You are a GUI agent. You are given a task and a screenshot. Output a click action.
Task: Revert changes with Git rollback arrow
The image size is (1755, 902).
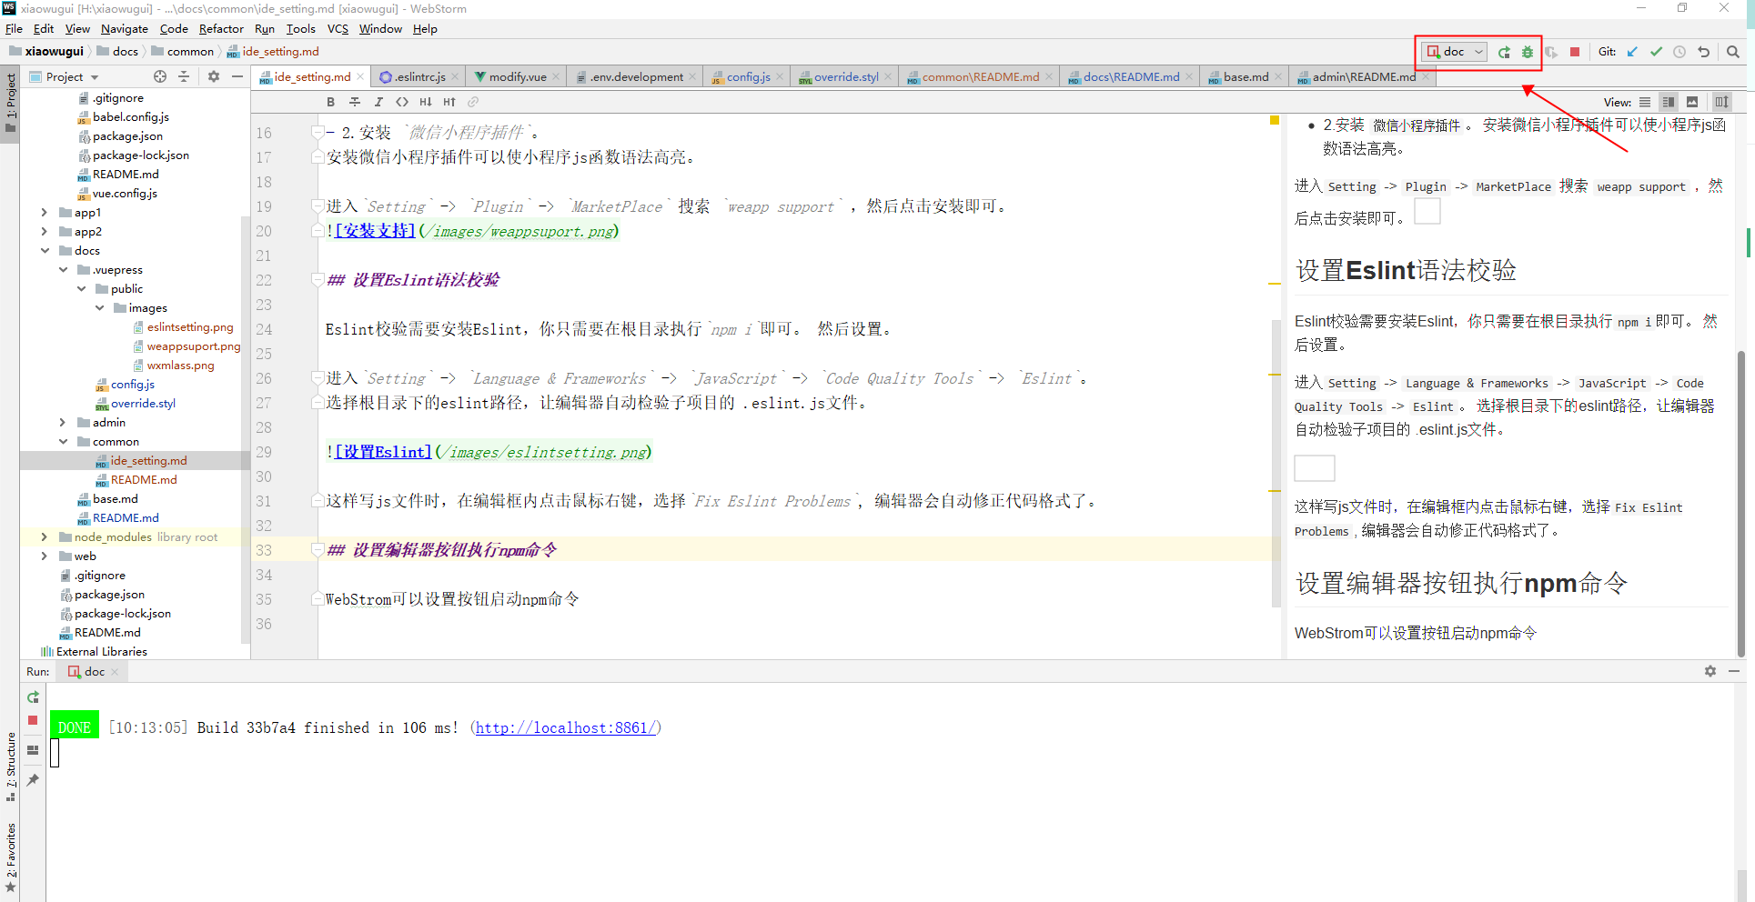point(1703,52)
